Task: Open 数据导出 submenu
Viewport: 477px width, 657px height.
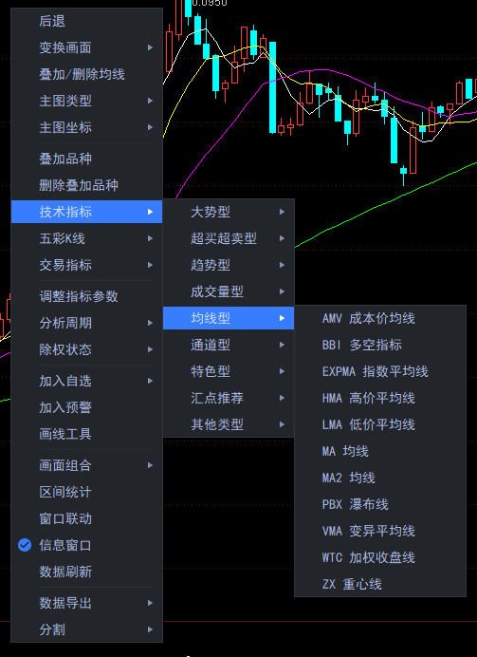Action: click(x=86, y=603)
